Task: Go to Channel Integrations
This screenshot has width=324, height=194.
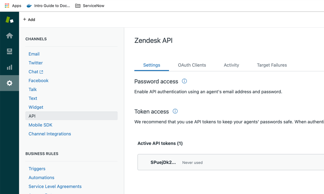Action: (50, 134)
